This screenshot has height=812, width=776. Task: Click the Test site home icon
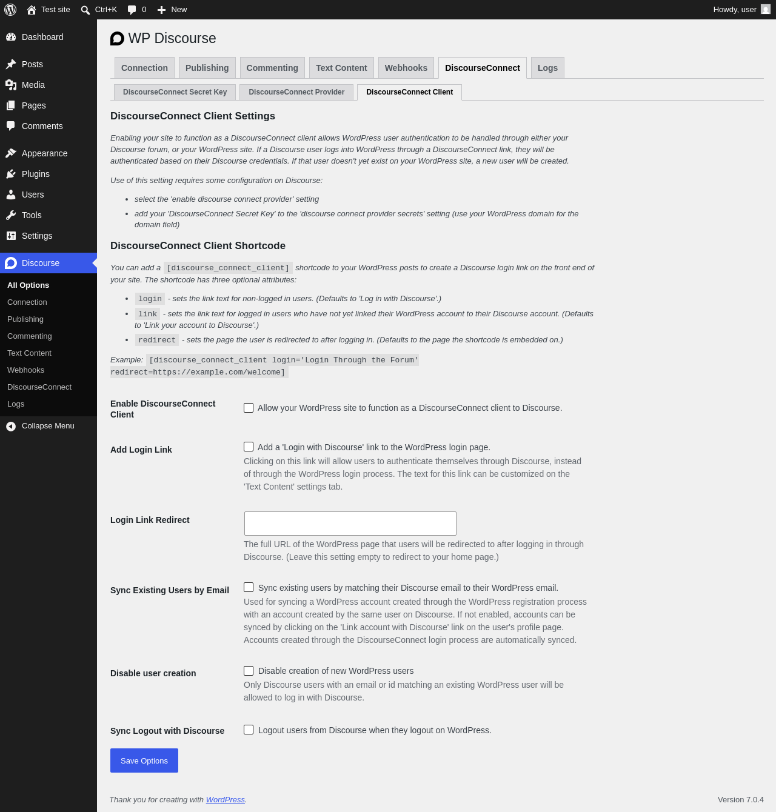pos(32,10)
